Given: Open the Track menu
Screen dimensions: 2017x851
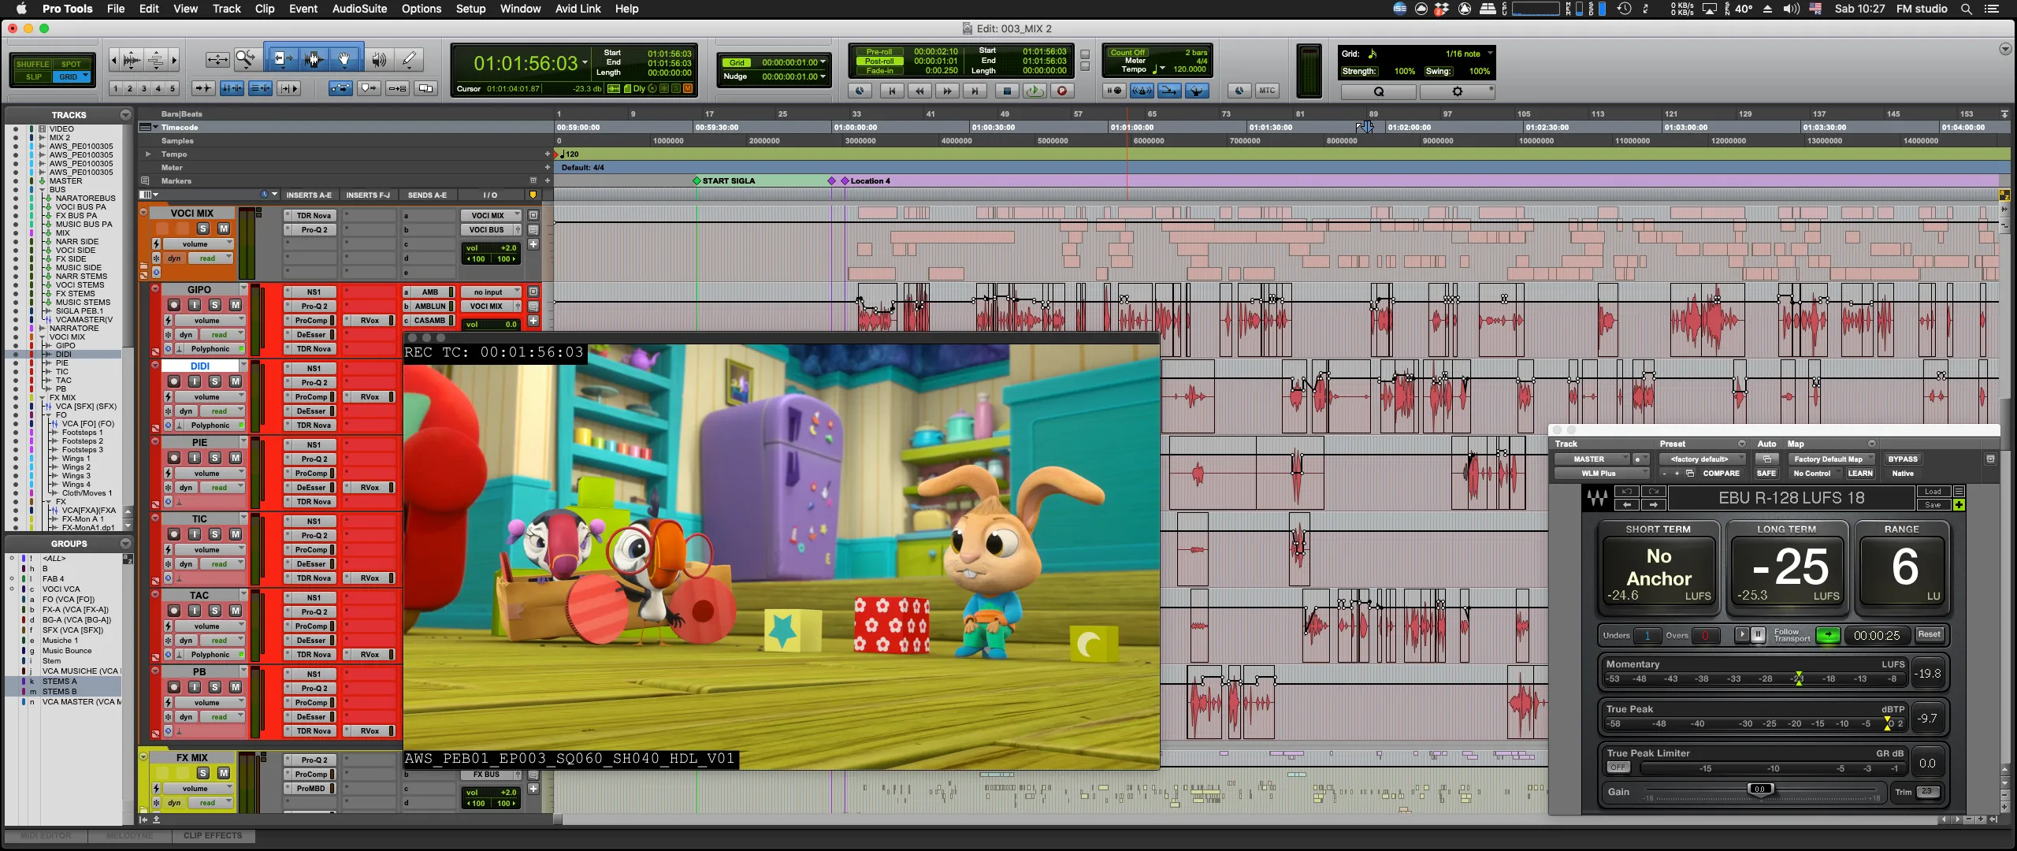Looking at the screenshot, I should (226, 9).
